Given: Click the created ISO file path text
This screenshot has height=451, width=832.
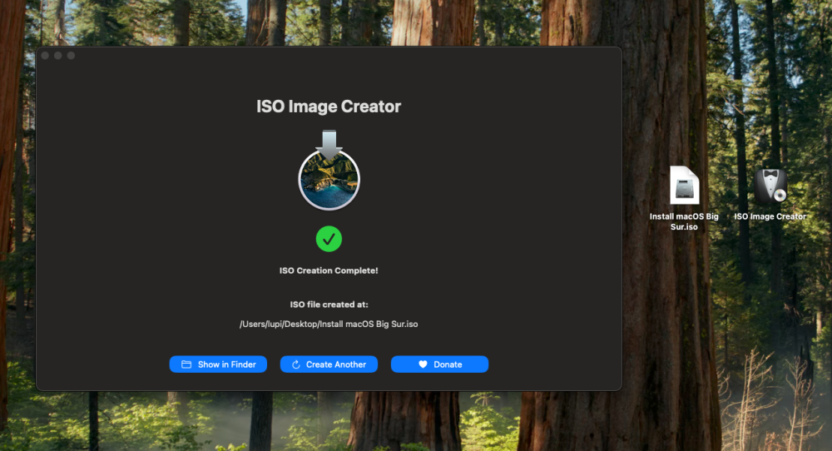Looking at the screenshot, I should coord(329,324).
